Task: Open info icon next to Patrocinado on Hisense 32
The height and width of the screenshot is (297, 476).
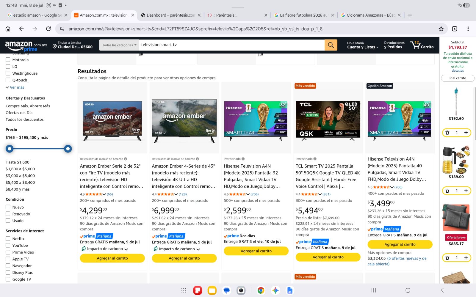Action: (243, 159)
